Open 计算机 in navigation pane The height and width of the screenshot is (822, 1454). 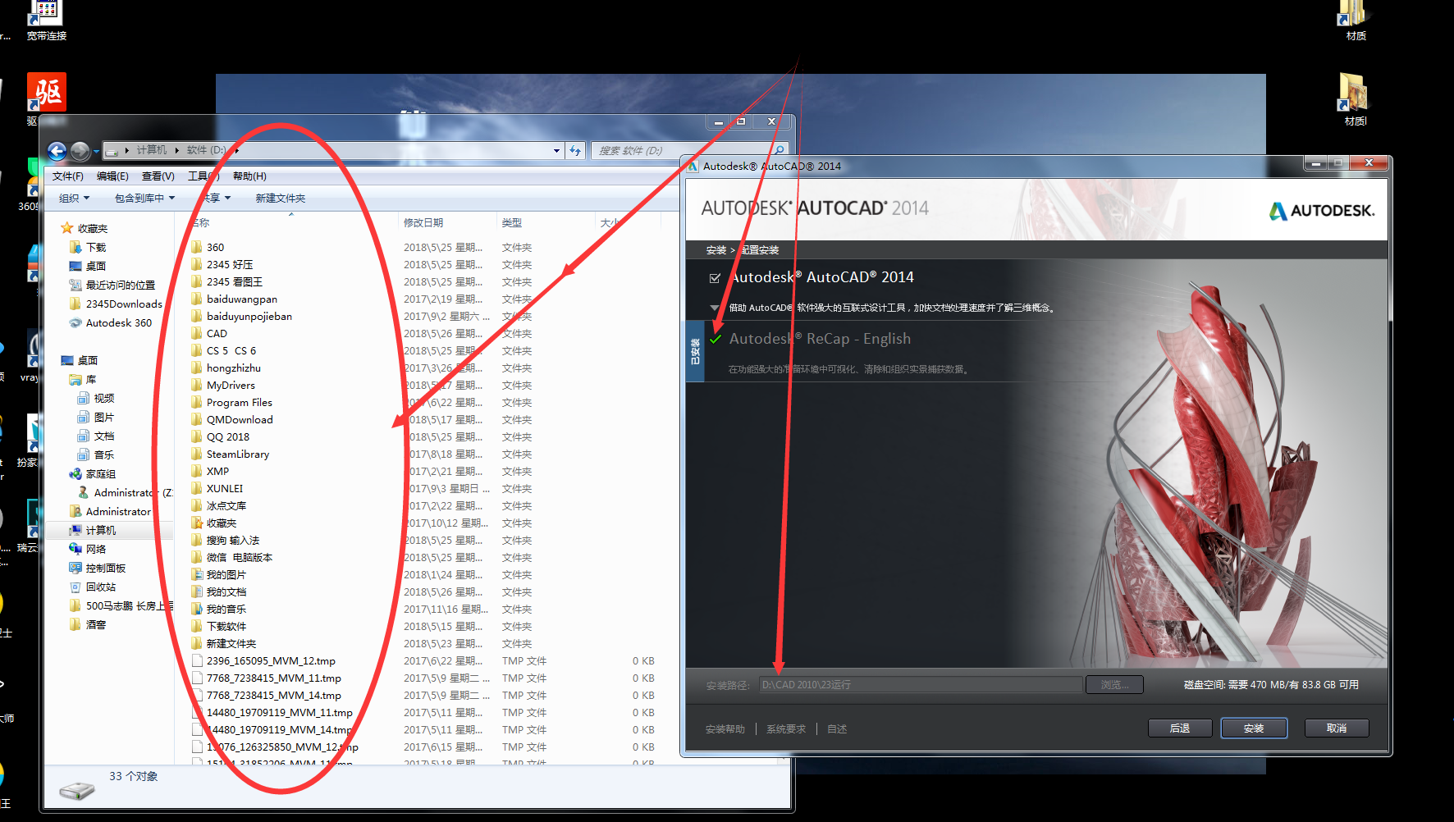(101, 530)
